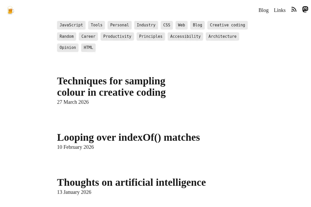311x207 pixels.
Task: Open the RSS feed icon
Action: [x=294, y=10]
